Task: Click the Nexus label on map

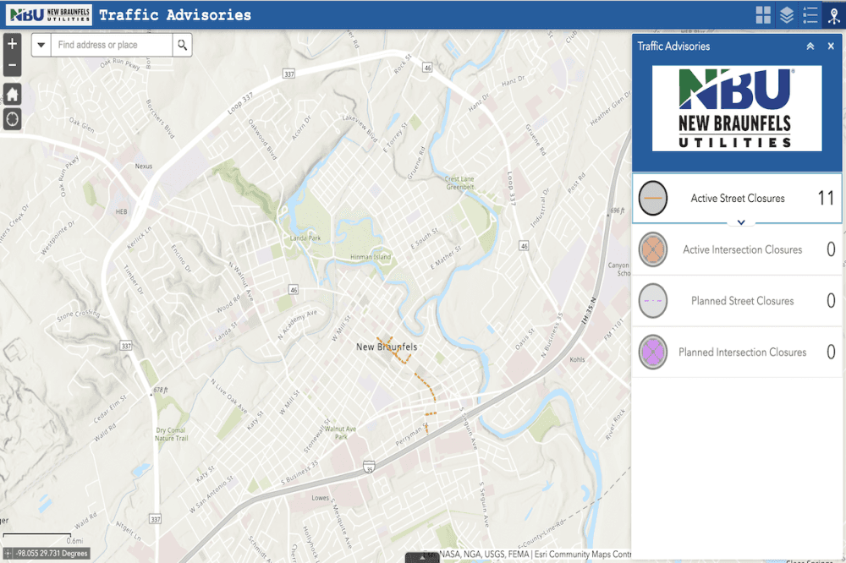Action: (144, 166)
